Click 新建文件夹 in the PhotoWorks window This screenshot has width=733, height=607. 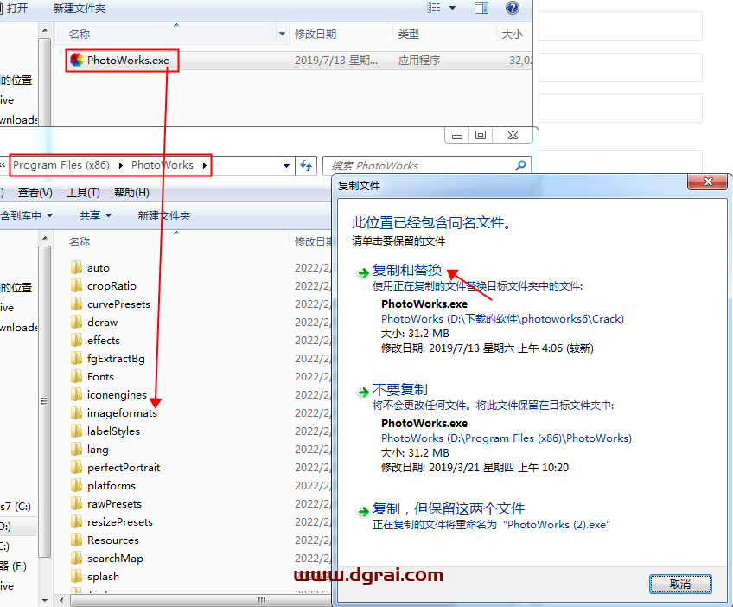(164, 215)
